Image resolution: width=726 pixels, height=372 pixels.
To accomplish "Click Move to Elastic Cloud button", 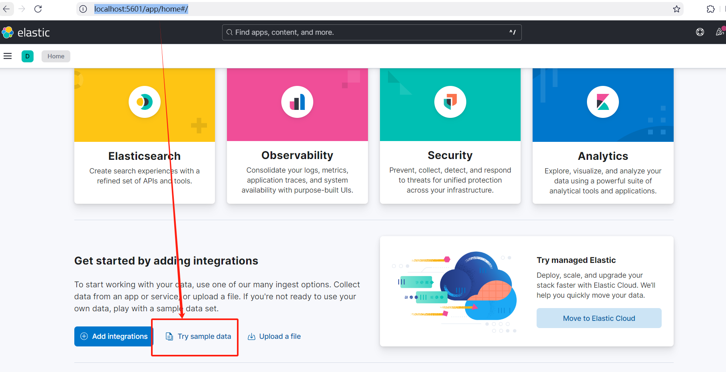I will (x=599, y=318).
